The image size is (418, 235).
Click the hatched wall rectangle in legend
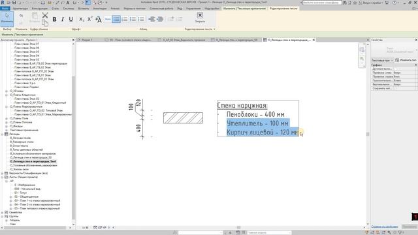pos(183,117)
